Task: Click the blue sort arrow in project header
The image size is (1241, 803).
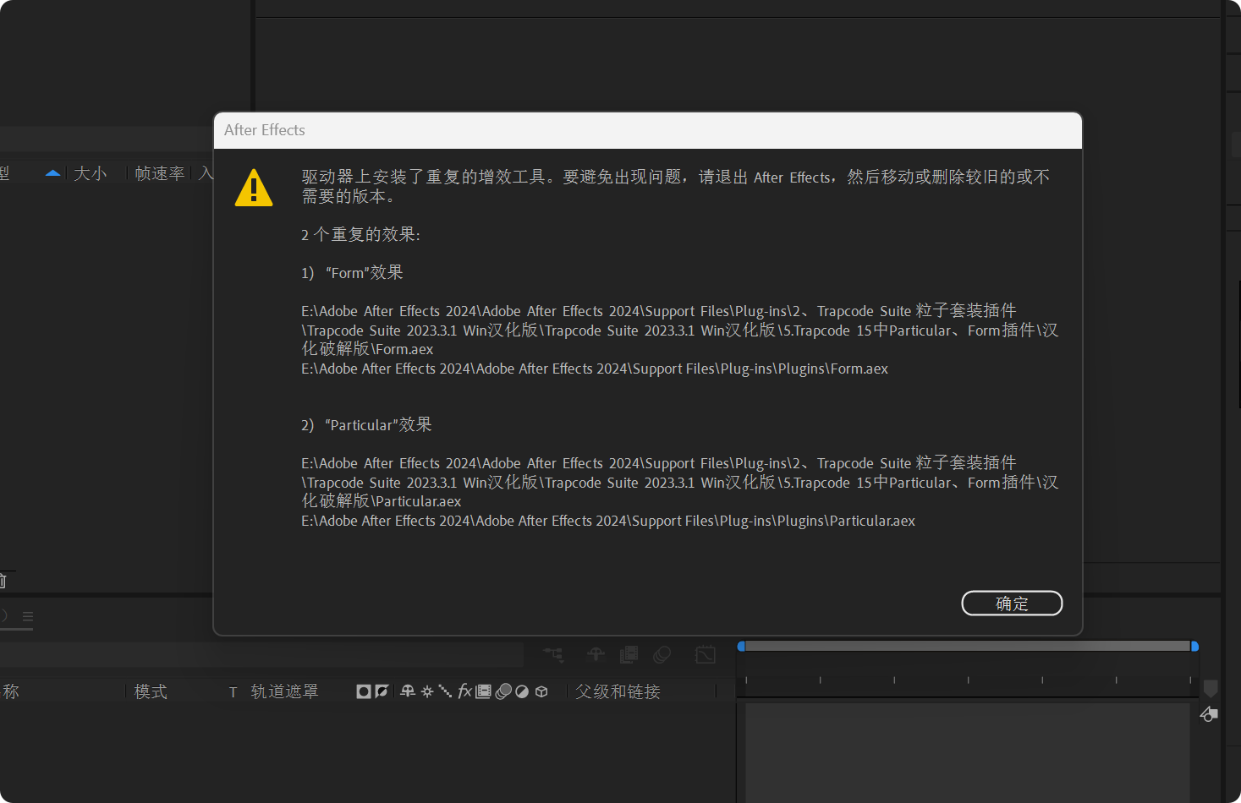Action: tap(52, 173)
